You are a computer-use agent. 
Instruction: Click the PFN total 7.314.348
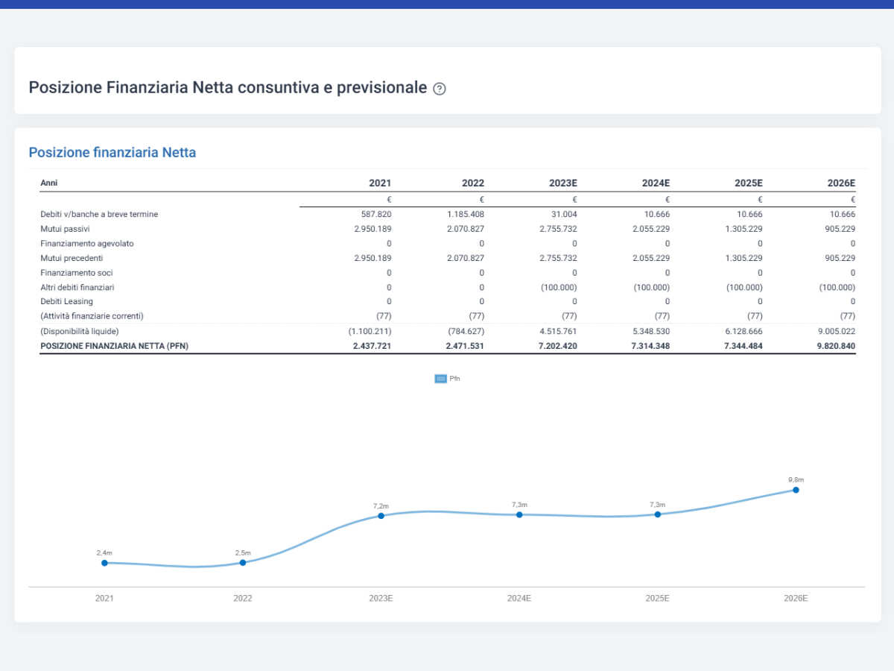click(650, 346)
